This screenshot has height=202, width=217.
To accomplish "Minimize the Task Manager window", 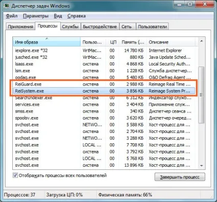I will pyautogui.click(x=179, y=4).
